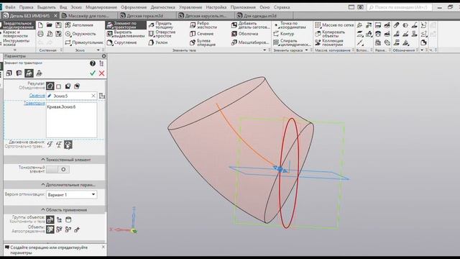Expand Элементы тела group dropdown arrow

click(264, 50)
